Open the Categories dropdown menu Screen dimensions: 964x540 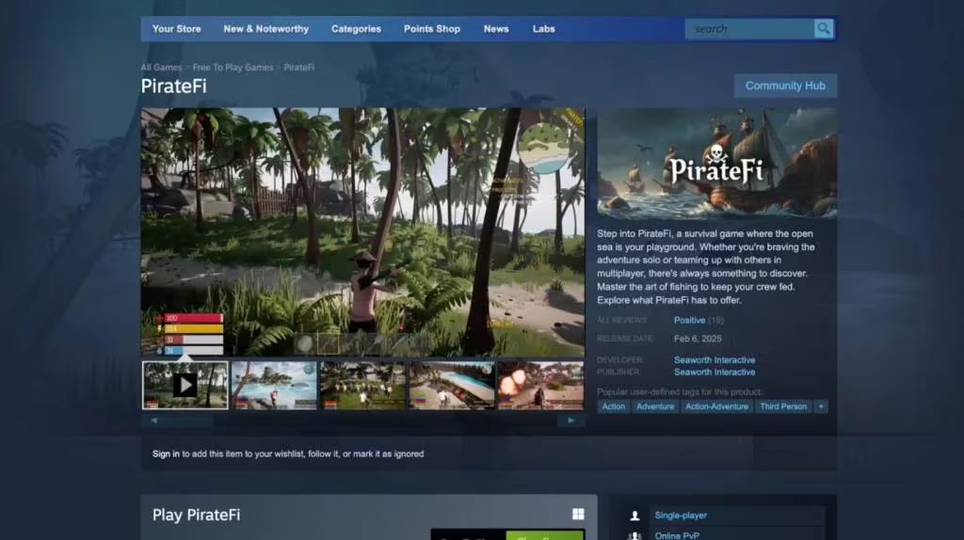[x=356, y=29]
